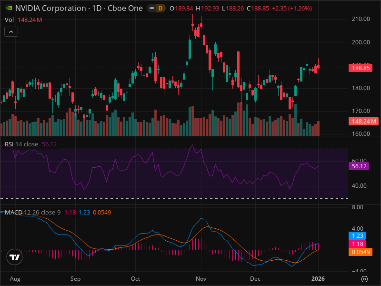Click the orange 0.0549 signal label
The height and width of the screenshot is (286, 381).
point(361,252)
